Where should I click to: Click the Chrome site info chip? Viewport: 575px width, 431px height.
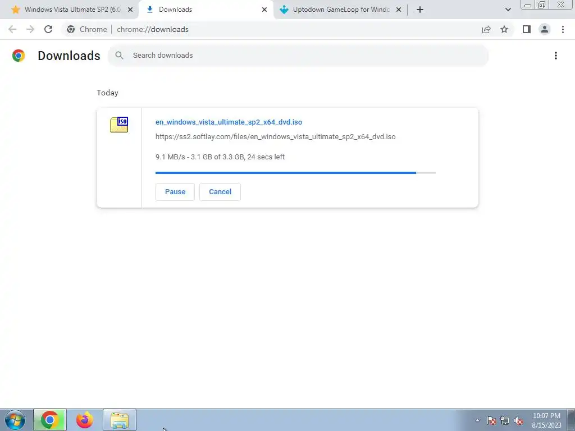click(87, 29)
